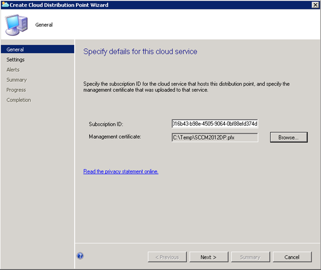
Task: Open help with the blue question mark icon
Action: [80, 256]
